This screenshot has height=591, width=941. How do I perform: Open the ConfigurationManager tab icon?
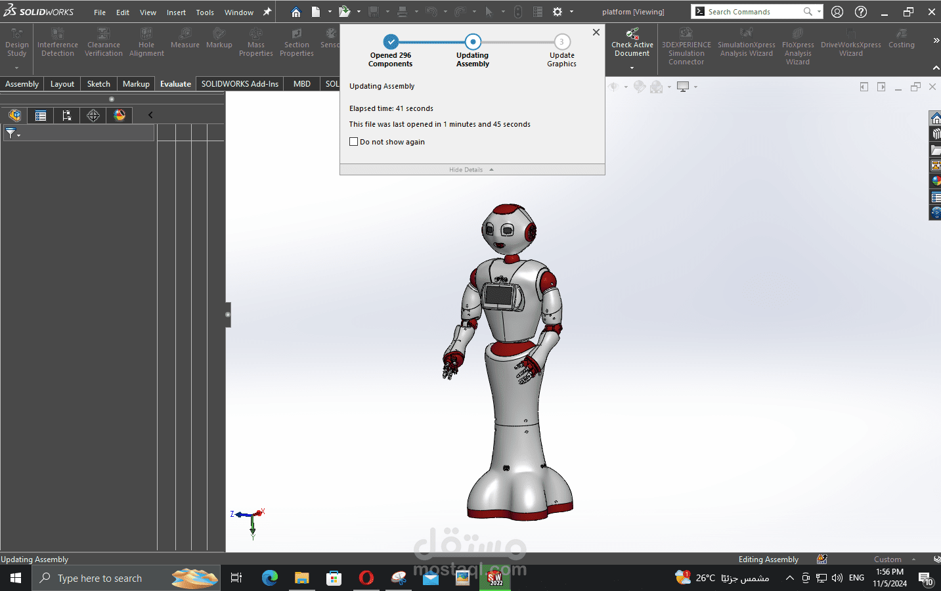(x=67, y=116)
